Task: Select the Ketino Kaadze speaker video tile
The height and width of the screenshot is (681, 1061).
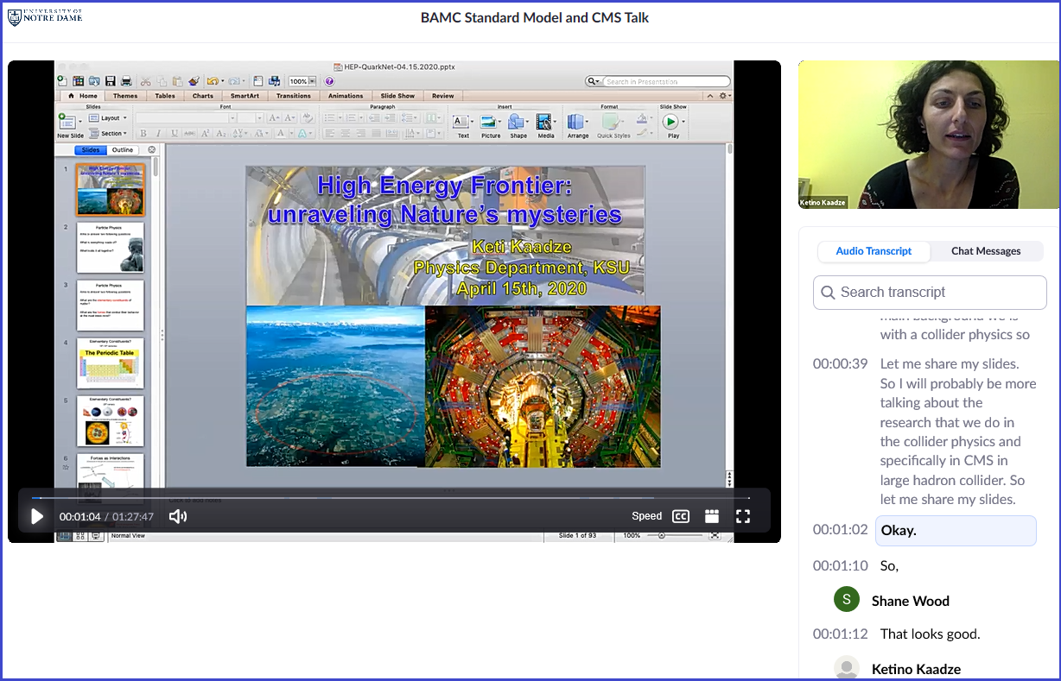Action: (x=929, y=135)
